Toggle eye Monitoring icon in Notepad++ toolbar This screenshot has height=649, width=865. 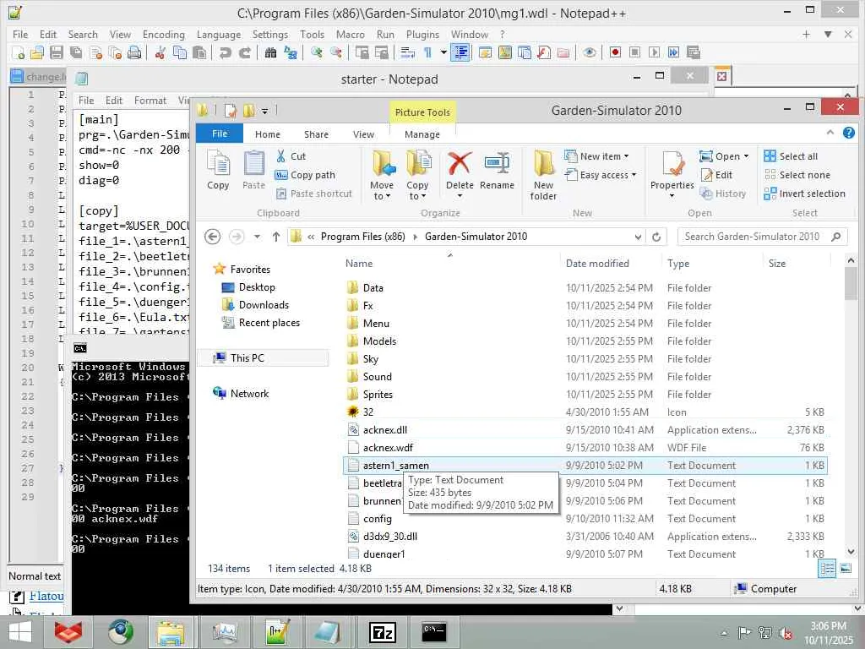click(x=589, y=52)
